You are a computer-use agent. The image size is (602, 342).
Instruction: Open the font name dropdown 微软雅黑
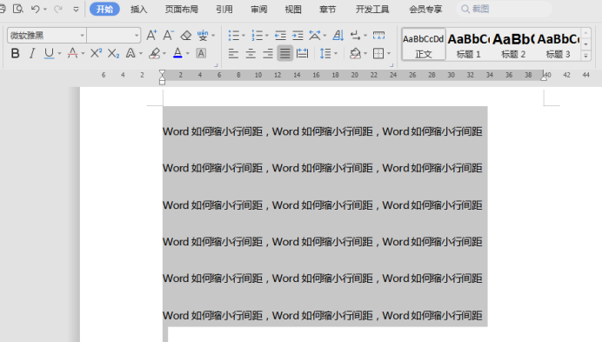(x=46, y=36)
